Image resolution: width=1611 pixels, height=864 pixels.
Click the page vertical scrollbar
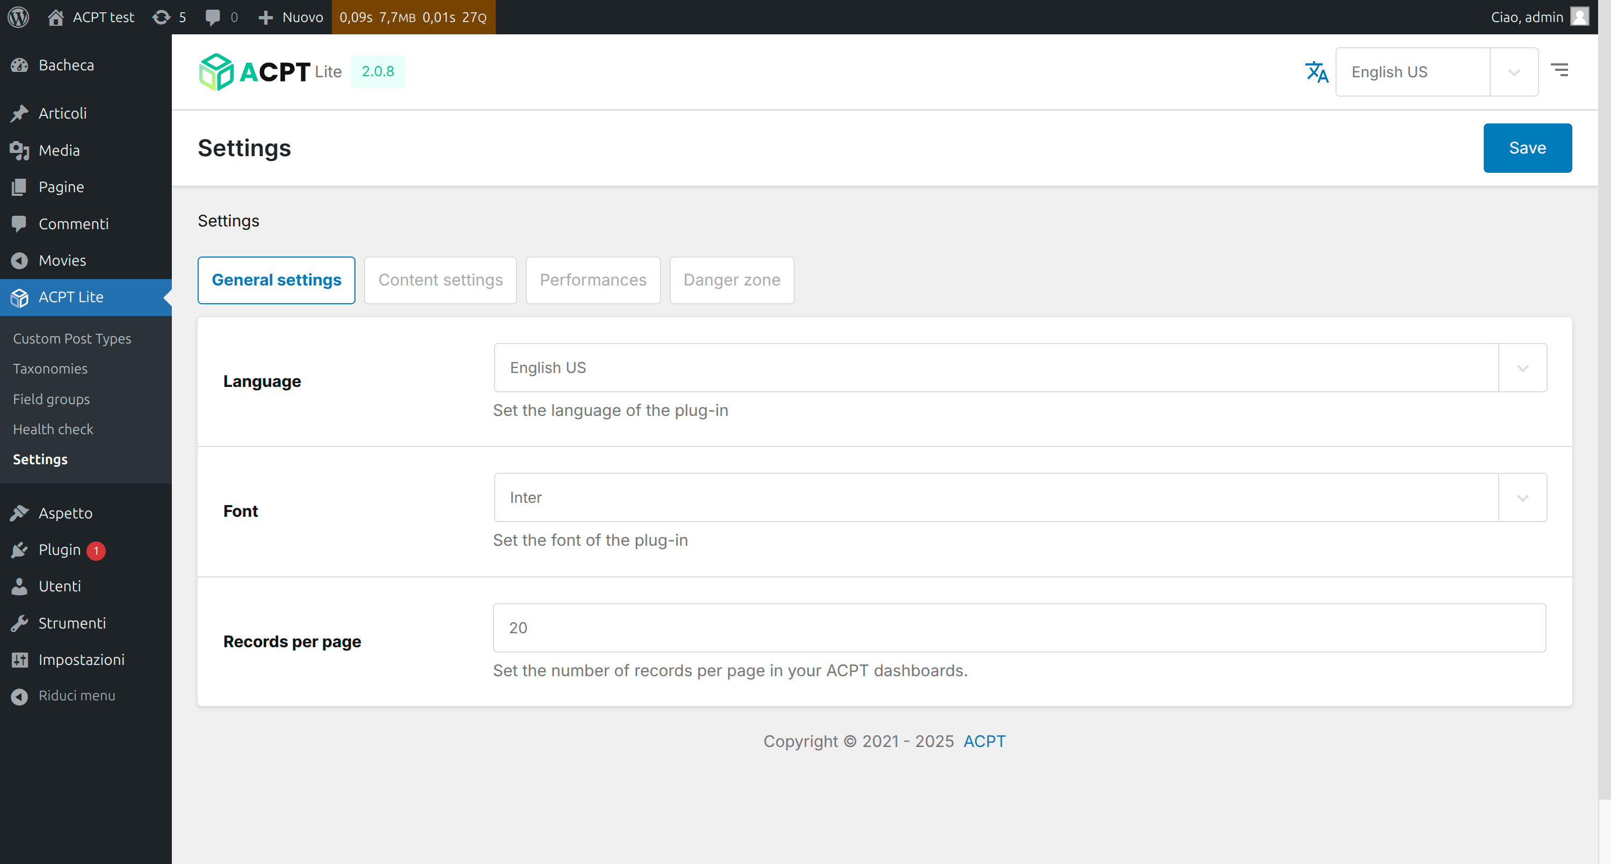[x=1604, y=400]
